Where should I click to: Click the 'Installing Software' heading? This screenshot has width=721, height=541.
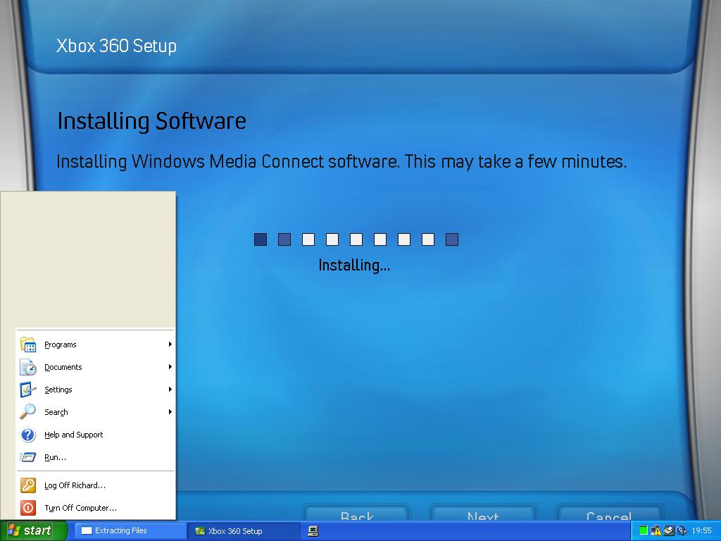(x=152, y=121)
